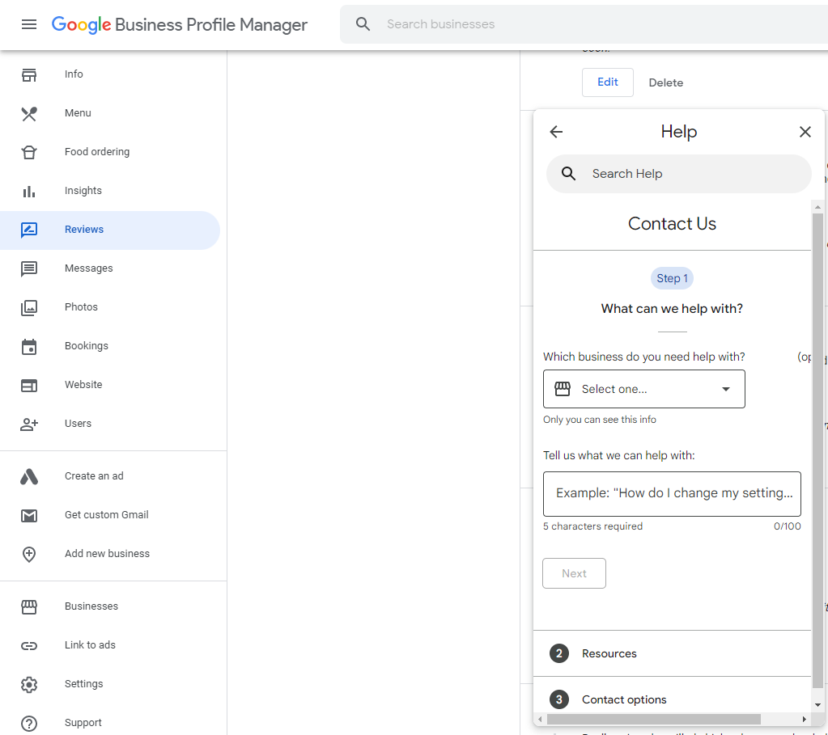Click the Food ordering bag icon
The image size is (828, 735).
29,152
